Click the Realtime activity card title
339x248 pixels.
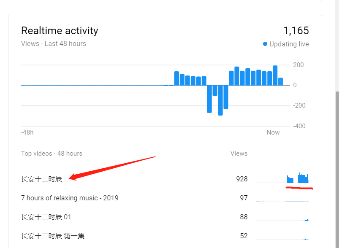[60, 31]
